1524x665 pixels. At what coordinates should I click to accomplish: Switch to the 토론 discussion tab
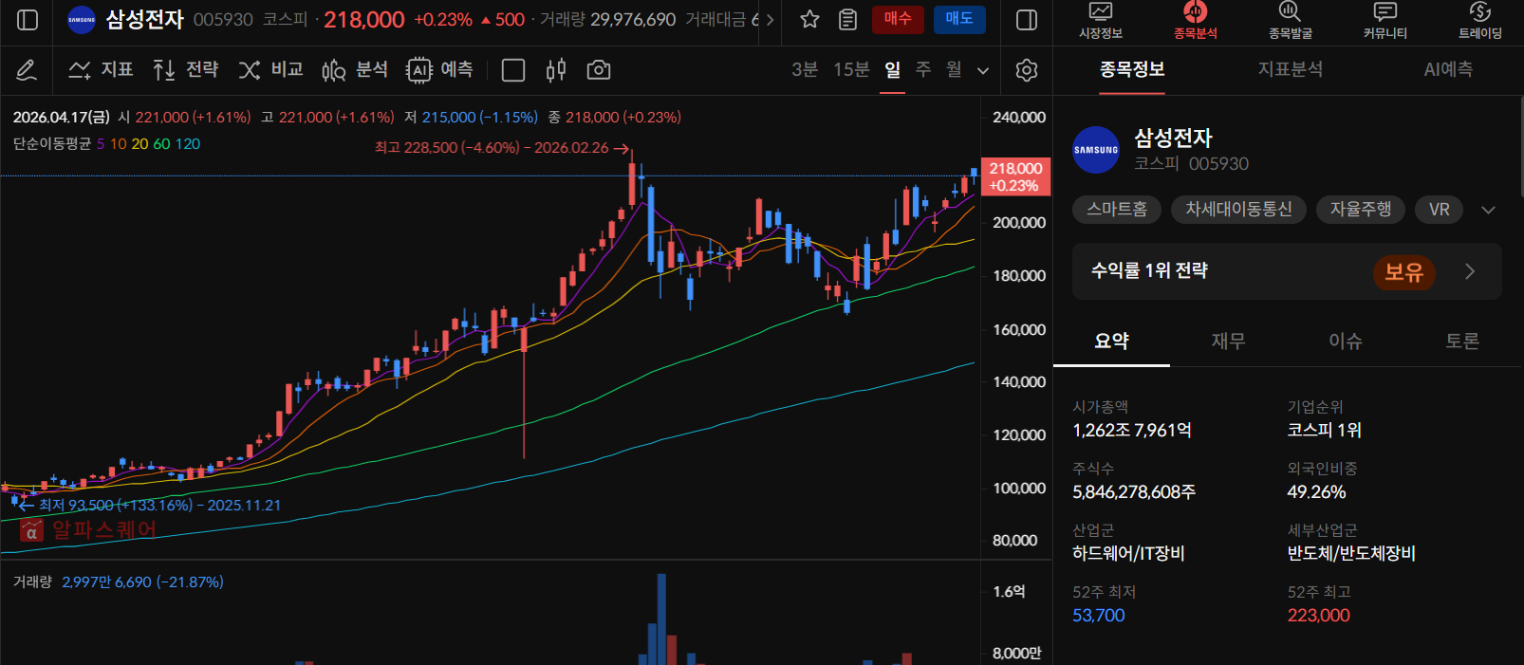[x=1462, y=342]
